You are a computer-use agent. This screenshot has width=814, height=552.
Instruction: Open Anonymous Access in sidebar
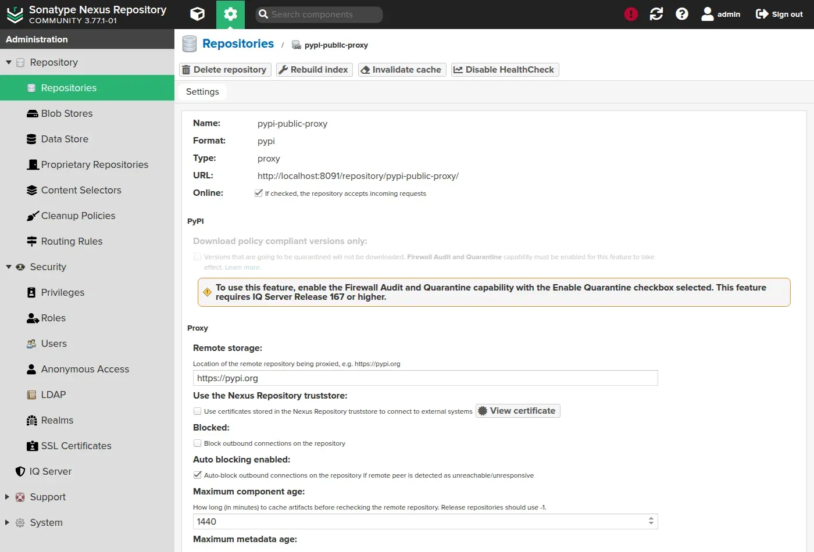pos(85,370)
